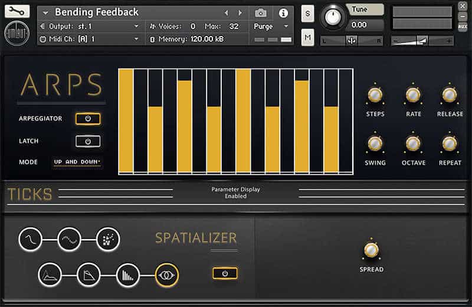Click the Octave knob
Image resolution: width=472 pixels, height=307 pixels.
(x=413, y=143)
